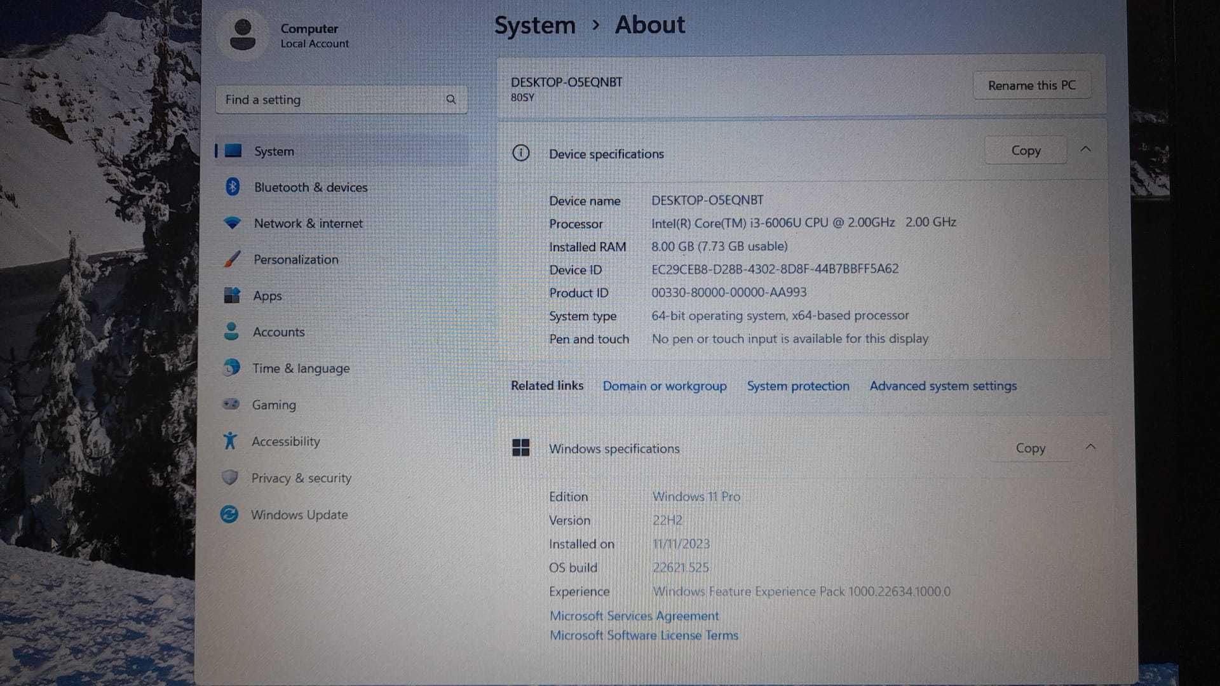
Task: Click the DESKTOP-O5EQNBT name in top card
Action: (x=567, y=82)
